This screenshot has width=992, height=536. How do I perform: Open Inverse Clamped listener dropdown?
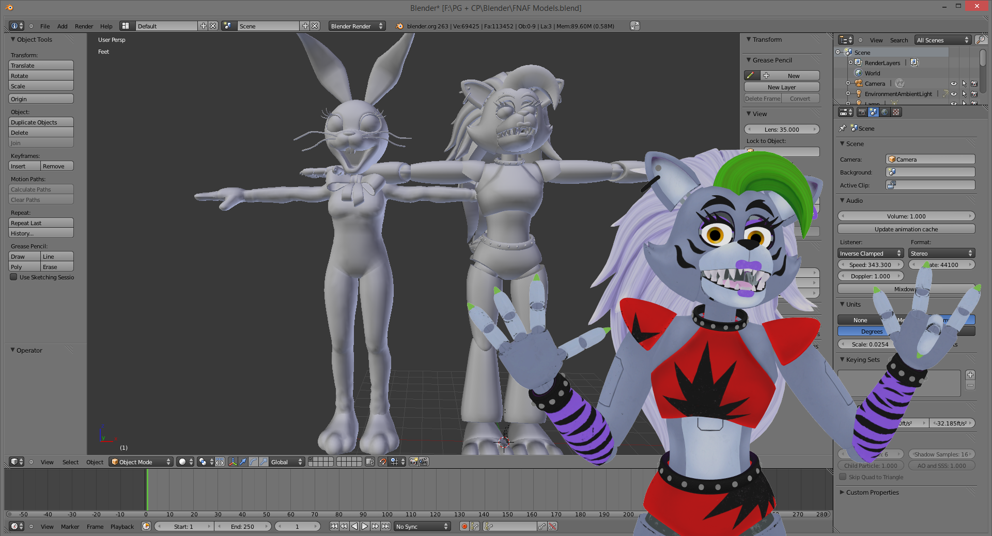tap(870, 253)
